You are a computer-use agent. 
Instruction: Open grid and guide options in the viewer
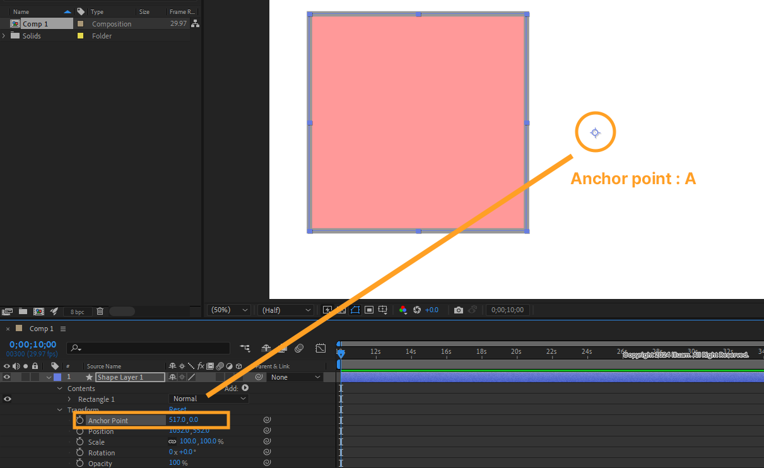[383, 310]
